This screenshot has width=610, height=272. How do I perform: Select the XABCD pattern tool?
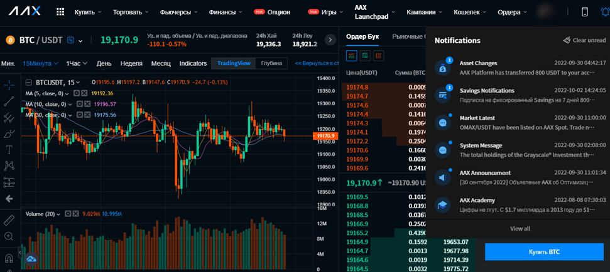click(x=9, y=166)
